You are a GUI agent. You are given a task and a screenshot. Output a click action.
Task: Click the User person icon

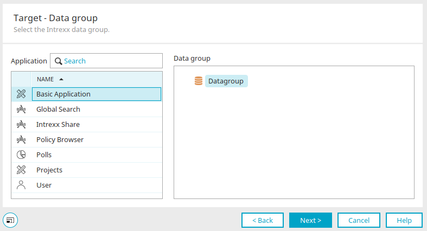pos(21,185)
